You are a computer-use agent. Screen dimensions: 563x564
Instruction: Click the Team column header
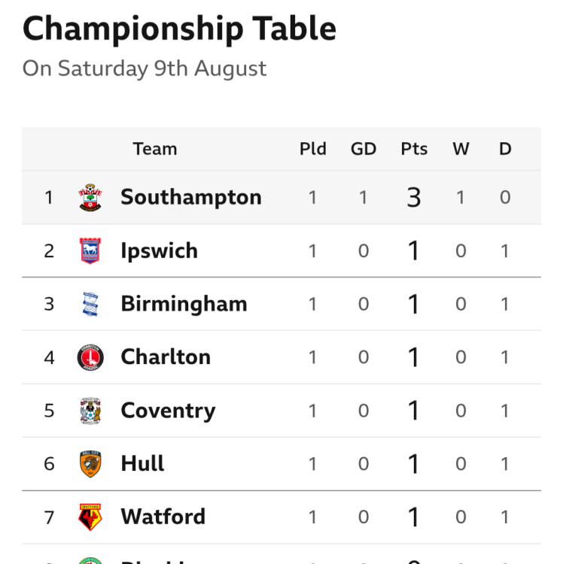tap(155, 149)
